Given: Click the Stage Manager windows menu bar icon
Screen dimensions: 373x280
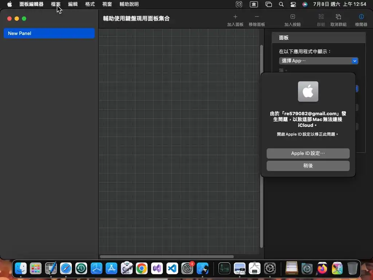Looking at the screenshot, I should 268,4.
